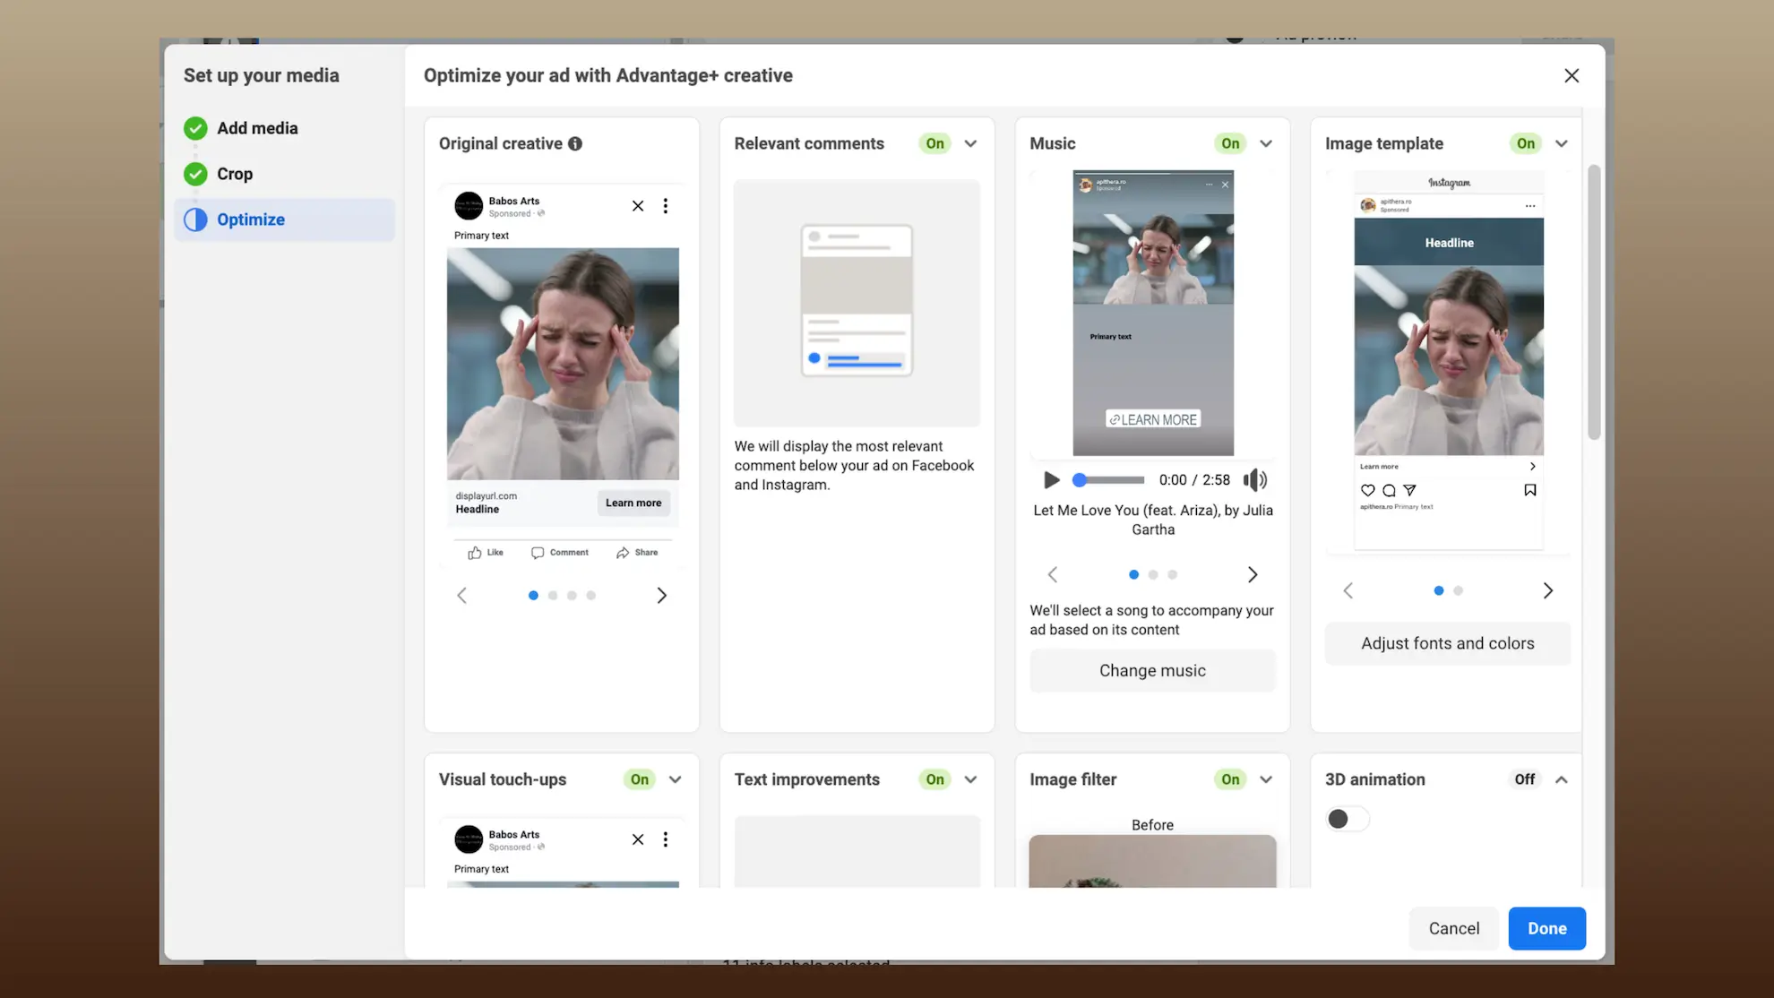Select the third dot in the Original creative pager
The height and width of the screenshot is (998, 1774).
point(572,596)
